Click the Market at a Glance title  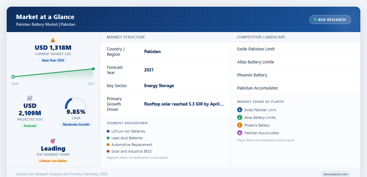[45, 17]
